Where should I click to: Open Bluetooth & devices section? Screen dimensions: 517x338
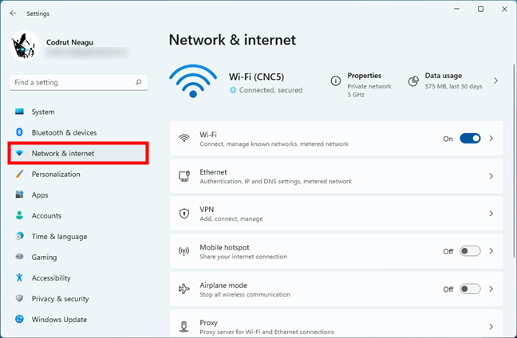point(78,132)
